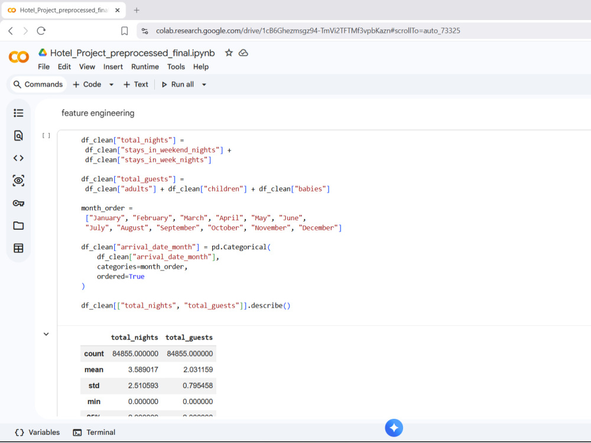Click the std value 2.510593
This screenshot has width=591, height=443.
[143, 386]
